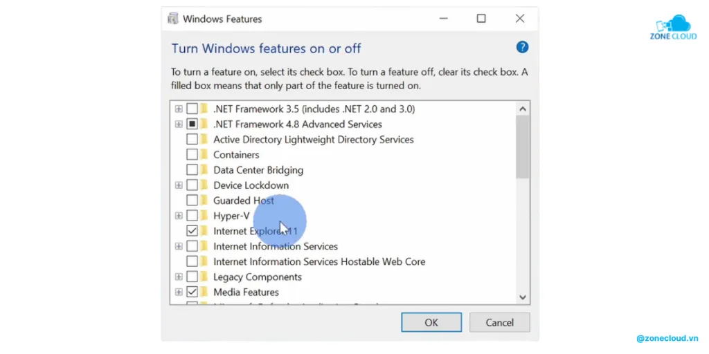Select Internet Information Services Hostable Web Core
This screenshot has width=709, height=354.
(319, 261)
